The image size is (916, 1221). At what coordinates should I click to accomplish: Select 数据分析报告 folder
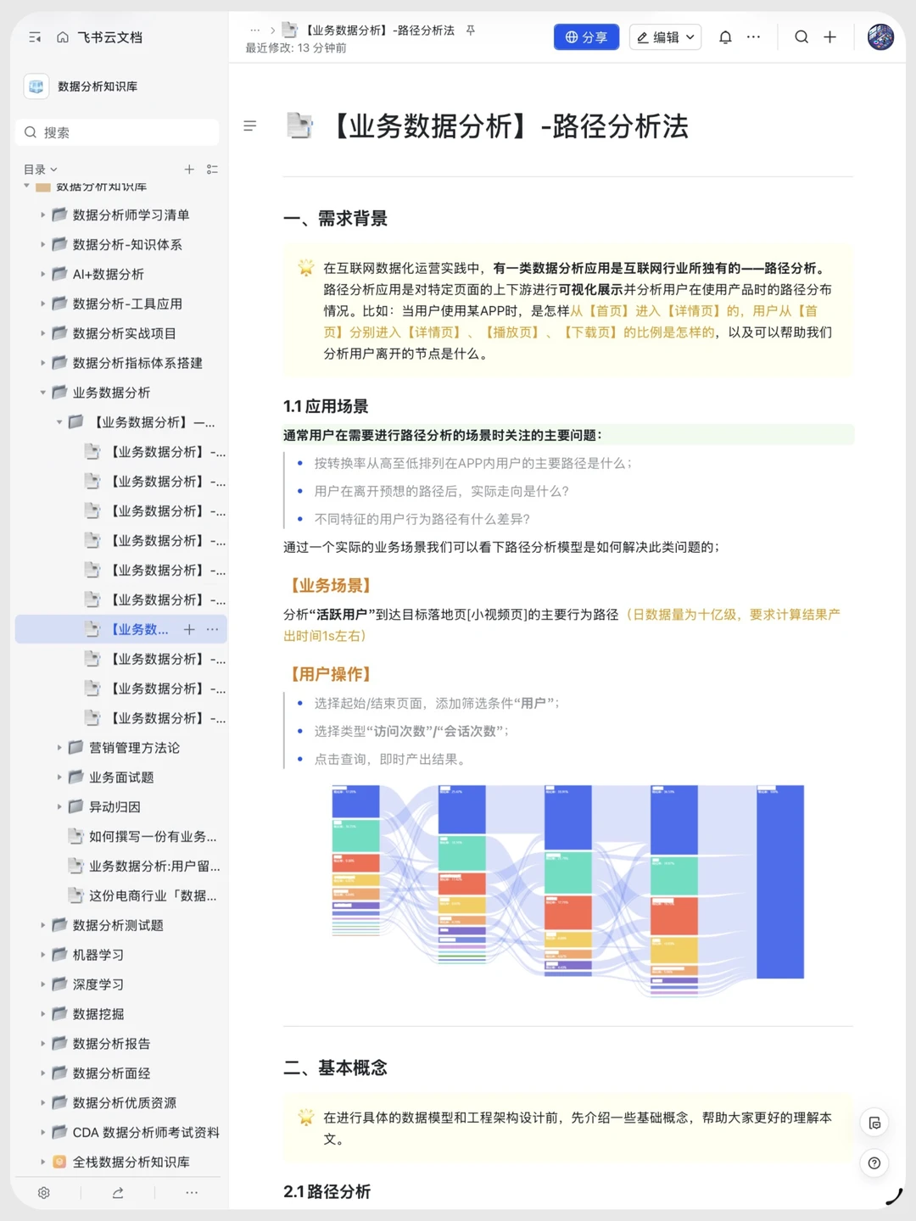point(111,1044)
